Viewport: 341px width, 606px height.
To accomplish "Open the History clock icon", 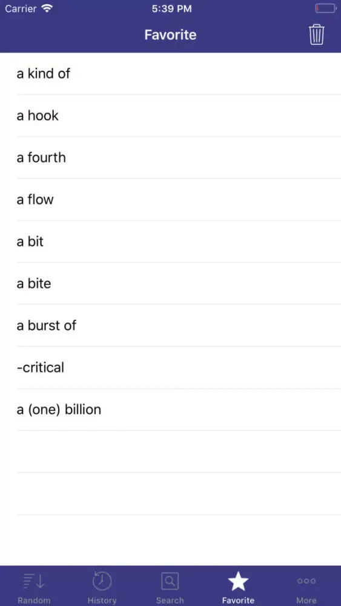I will [x=102, y=581].
